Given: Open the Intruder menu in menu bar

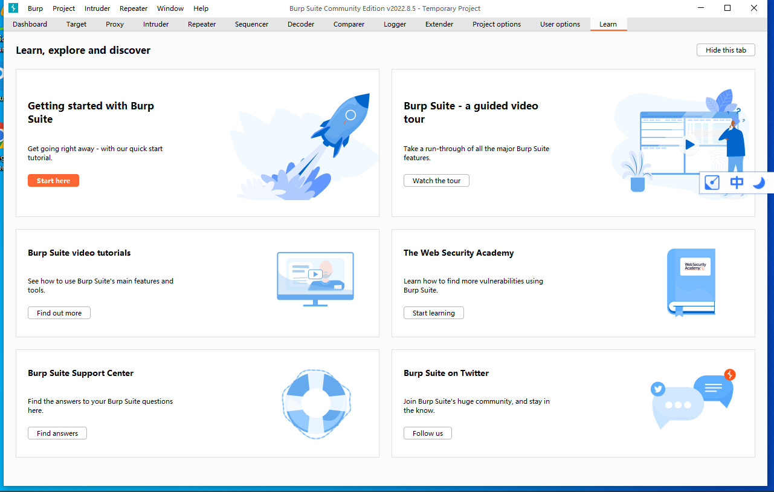Looking at the screenshot, I should (x=97, y=8).
